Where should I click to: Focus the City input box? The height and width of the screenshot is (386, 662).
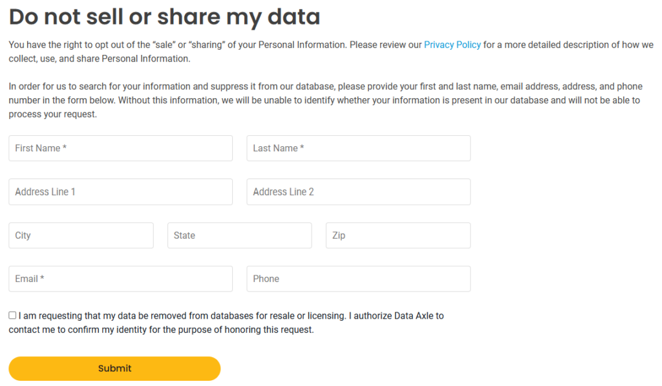[x=81, y=235]
